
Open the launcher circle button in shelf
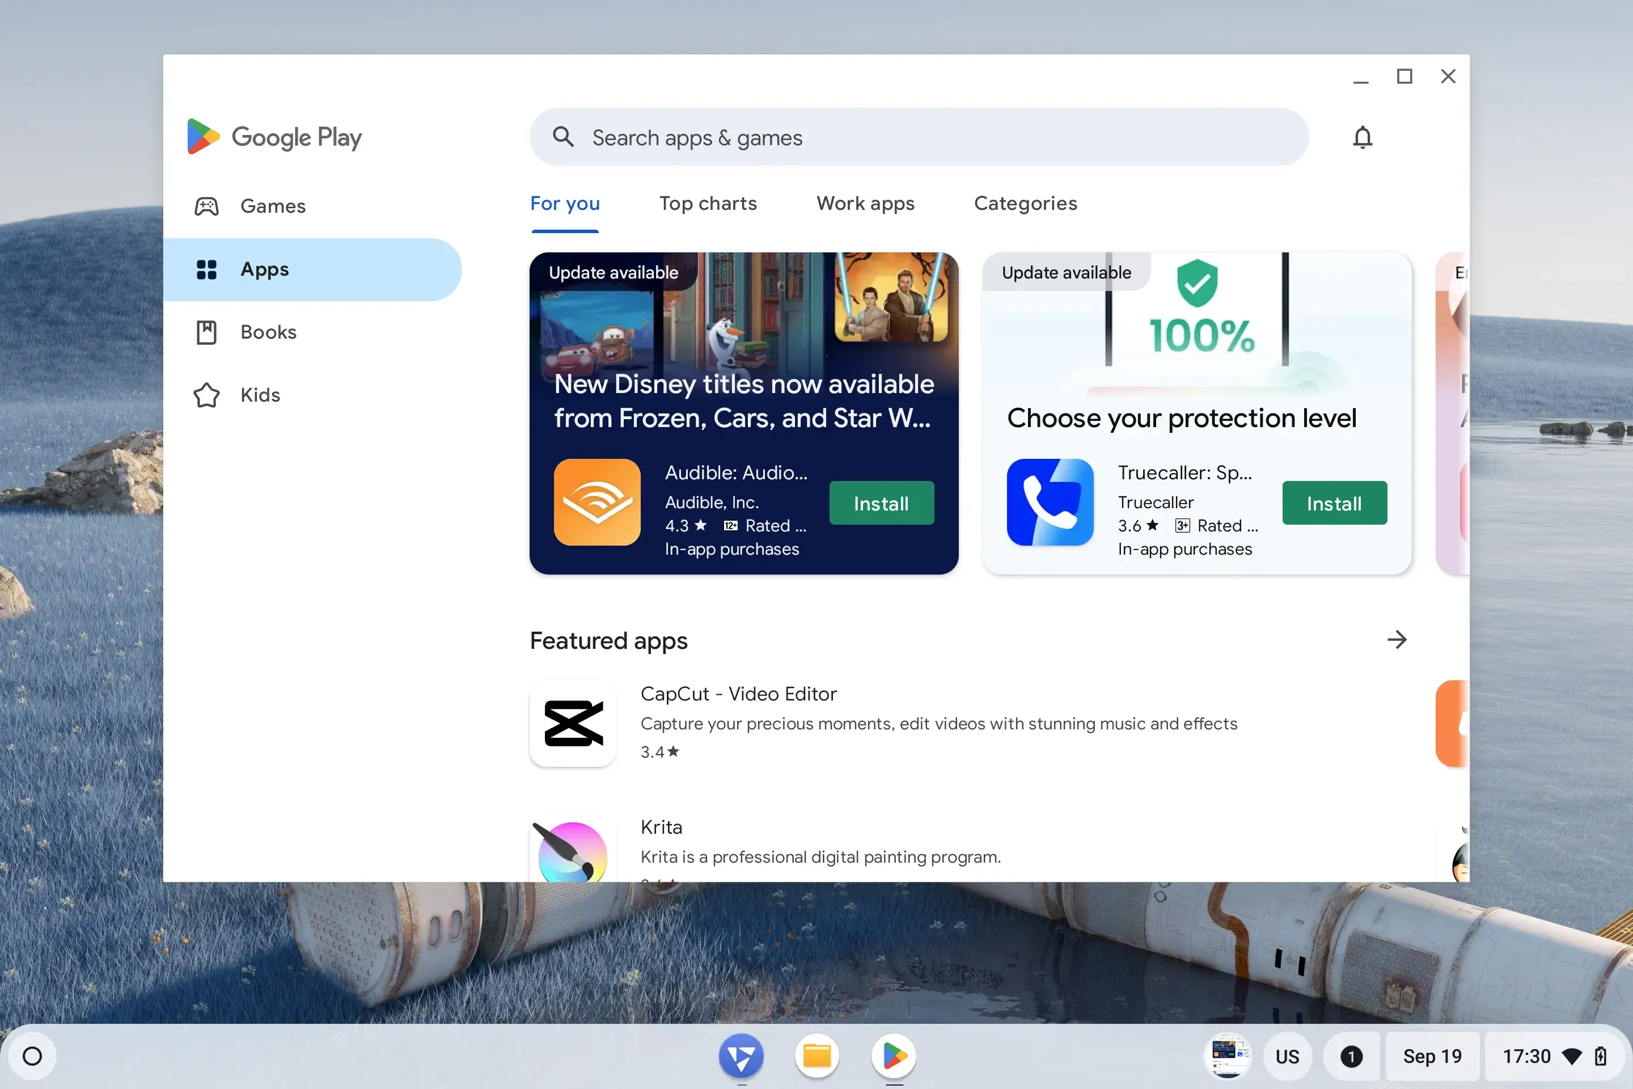(32, 1056)
